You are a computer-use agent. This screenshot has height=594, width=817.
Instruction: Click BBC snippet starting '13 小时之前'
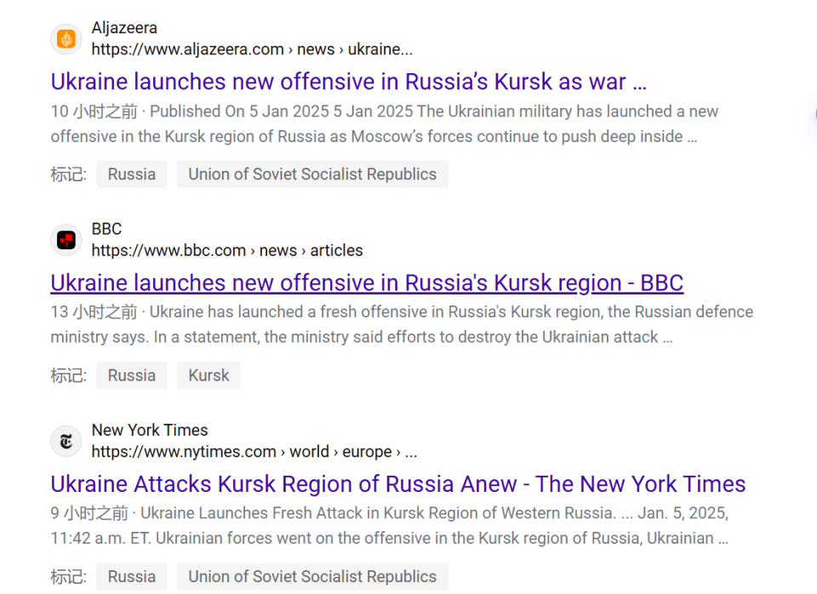(402, 324)
